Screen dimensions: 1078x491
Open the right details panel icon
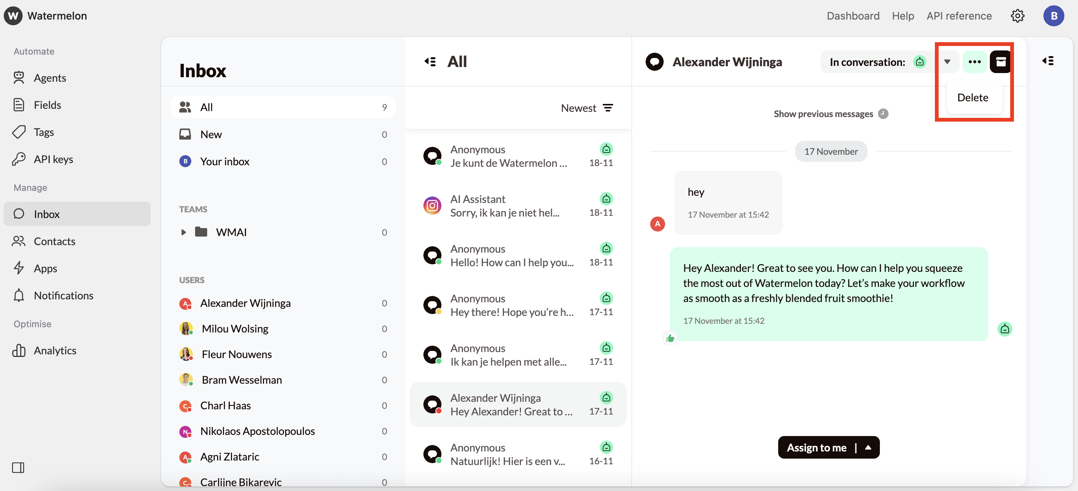coord(1048,61)
